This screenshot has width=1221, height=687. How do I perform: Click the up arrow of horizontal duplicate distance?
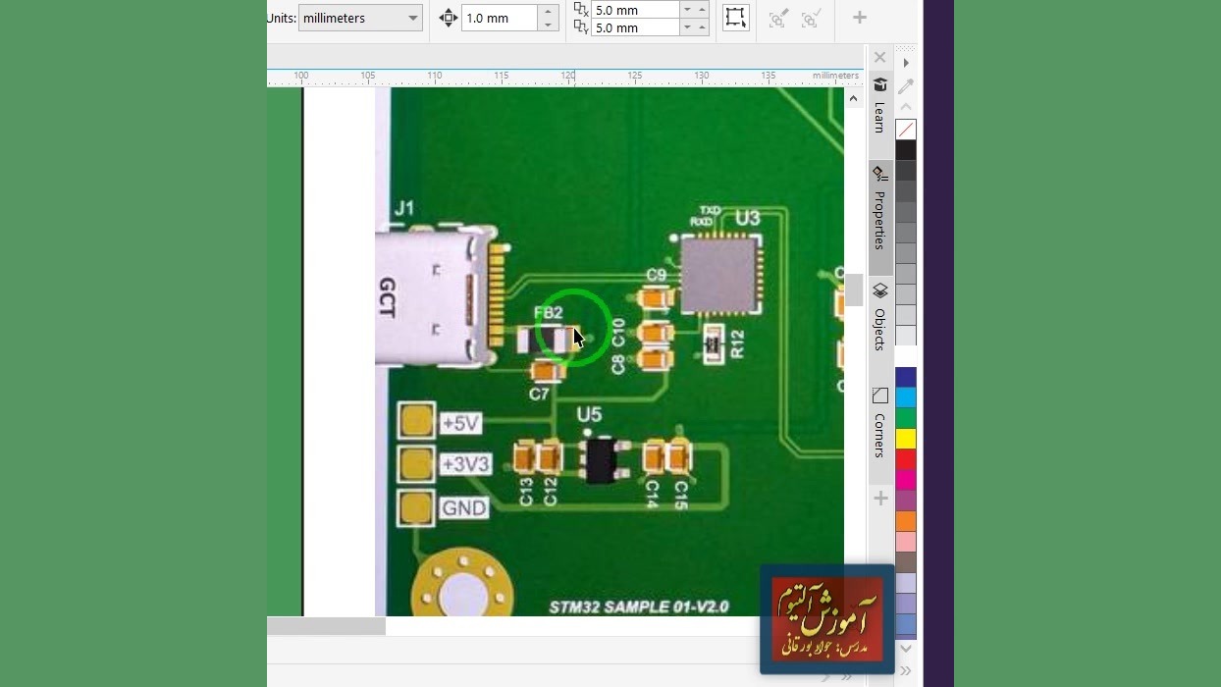click(x=702, y=10)
